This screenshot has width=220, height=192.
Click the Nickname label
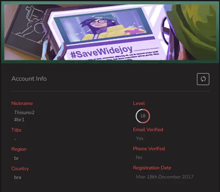[22, 103]
